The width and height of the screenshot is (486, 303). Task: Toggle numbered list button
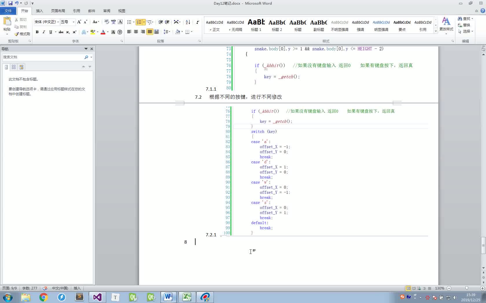139,22
